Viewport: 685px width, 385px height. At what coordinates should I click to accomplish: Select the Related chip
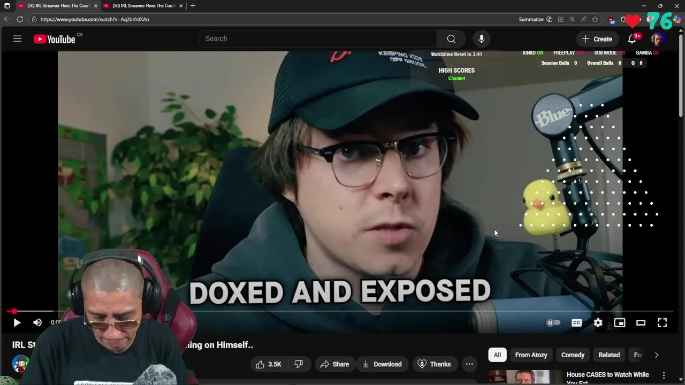pyautogui.click(x=609, y=355)
